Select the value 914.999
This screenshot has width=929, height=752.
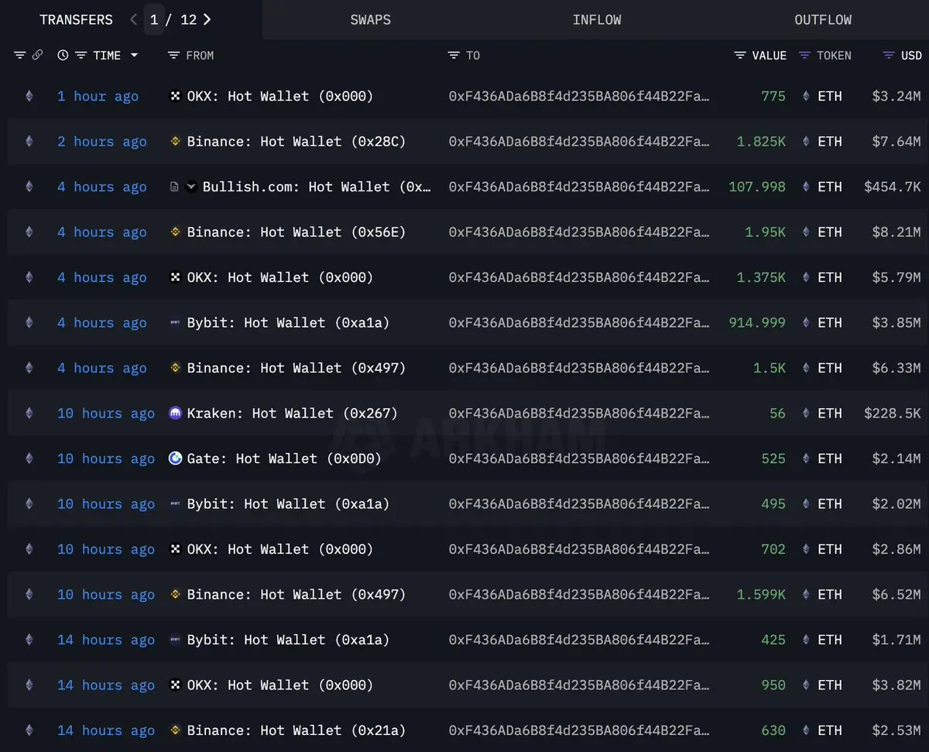[757, 322]
